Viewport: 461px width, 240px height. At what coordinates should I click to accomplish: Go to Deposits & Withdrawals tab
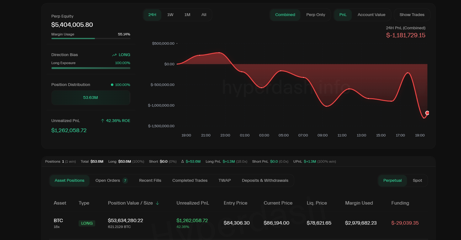pos(265,181)
